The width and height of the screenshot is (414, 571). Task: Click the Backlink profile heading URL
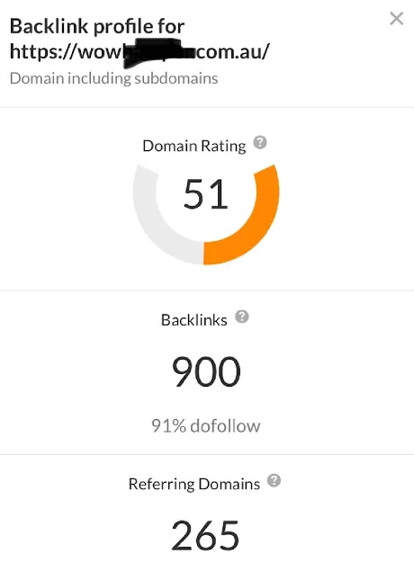click(139, 51)
